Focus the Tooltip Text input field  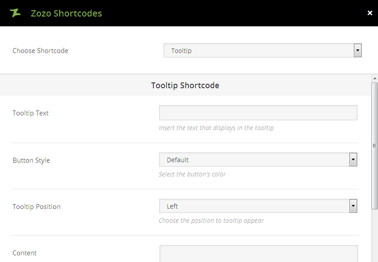pos(258,113)
